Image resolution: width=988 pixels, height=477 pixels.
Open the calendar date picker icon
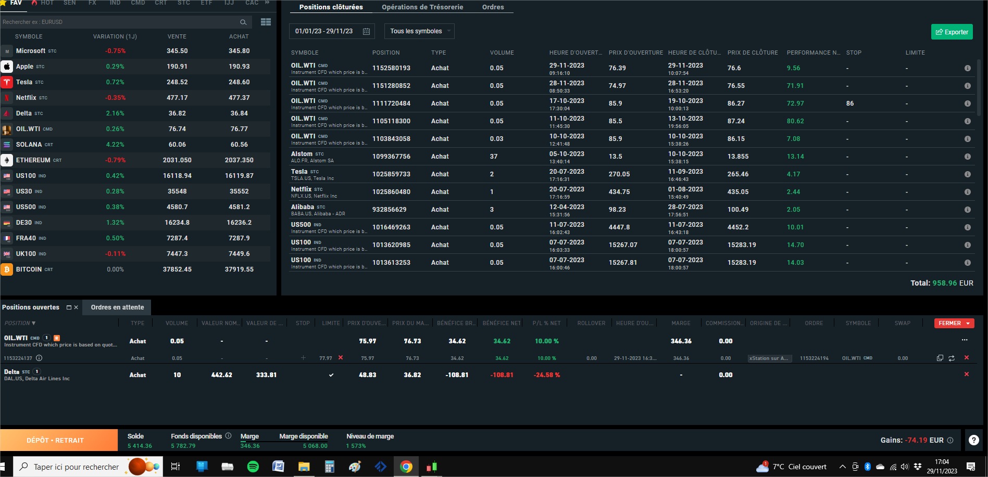tap(366, 31)
